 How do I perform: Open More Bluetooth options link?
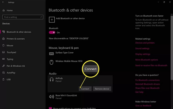[x=147, y=60]
